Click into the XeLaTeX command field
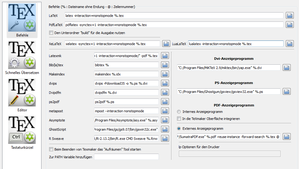The image size is (299, 169). [x=112, y=44]
